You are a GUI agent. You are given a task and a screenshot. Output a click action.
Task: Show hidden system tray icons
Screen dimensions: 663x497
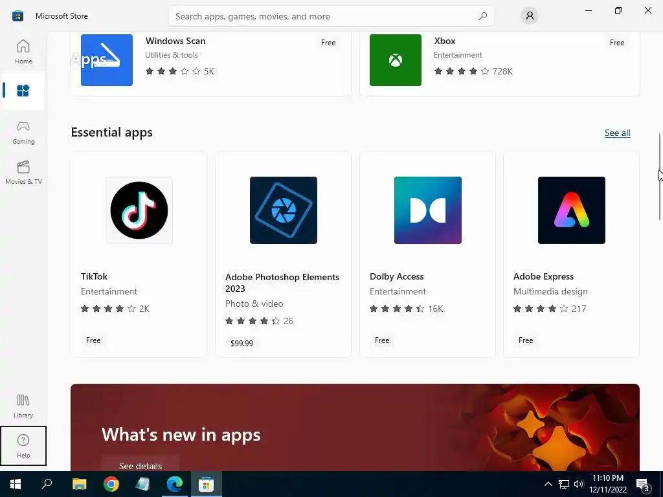click(x=548, y=484)
